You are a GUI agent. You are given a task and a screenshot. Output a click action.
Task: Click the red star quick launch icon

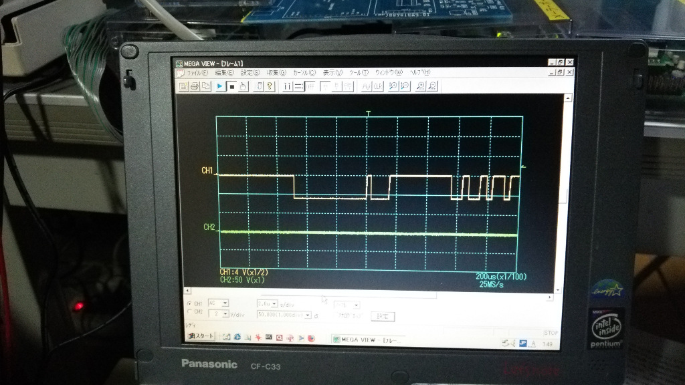pyautogui.click(x=258, y=338)
